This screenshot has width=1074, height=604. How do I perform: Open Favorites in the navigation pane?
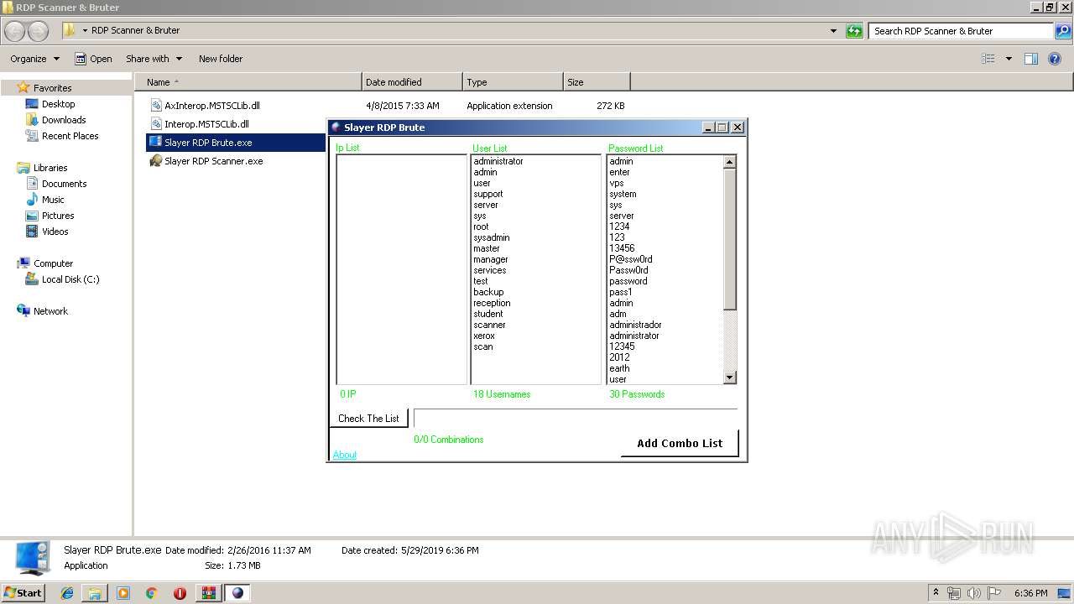(52, 88)
